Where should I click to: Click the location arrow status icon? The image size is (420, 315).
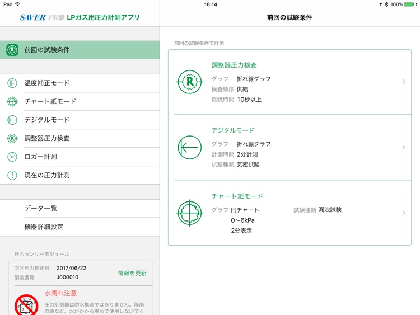coord(380,4)
